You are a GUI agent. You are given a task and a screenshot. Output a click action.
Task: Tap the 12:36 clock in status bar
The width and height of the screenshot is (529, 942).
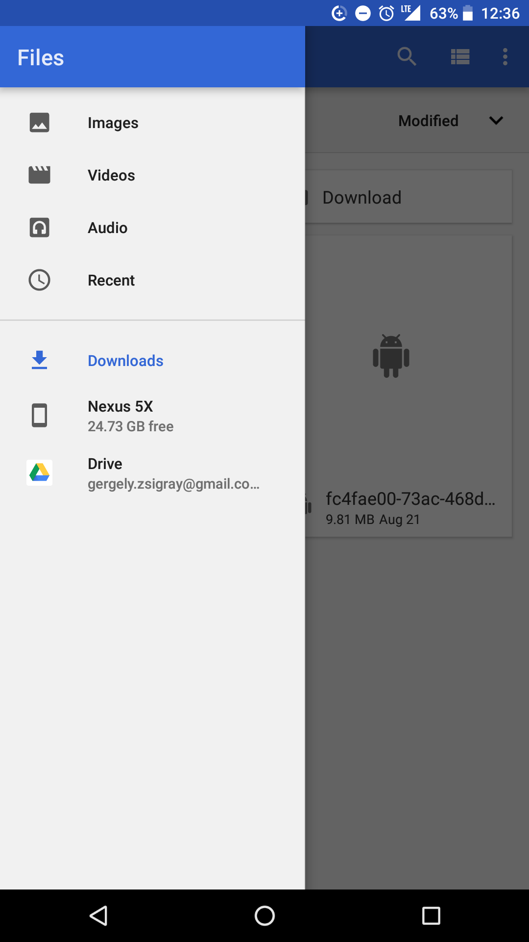click(500, 13)
